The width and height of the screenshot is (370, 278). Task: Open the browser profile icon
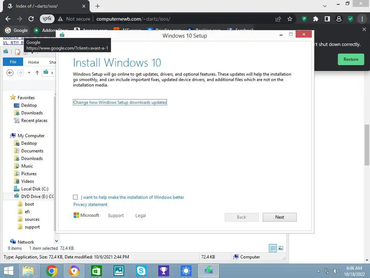pos(339,19)
